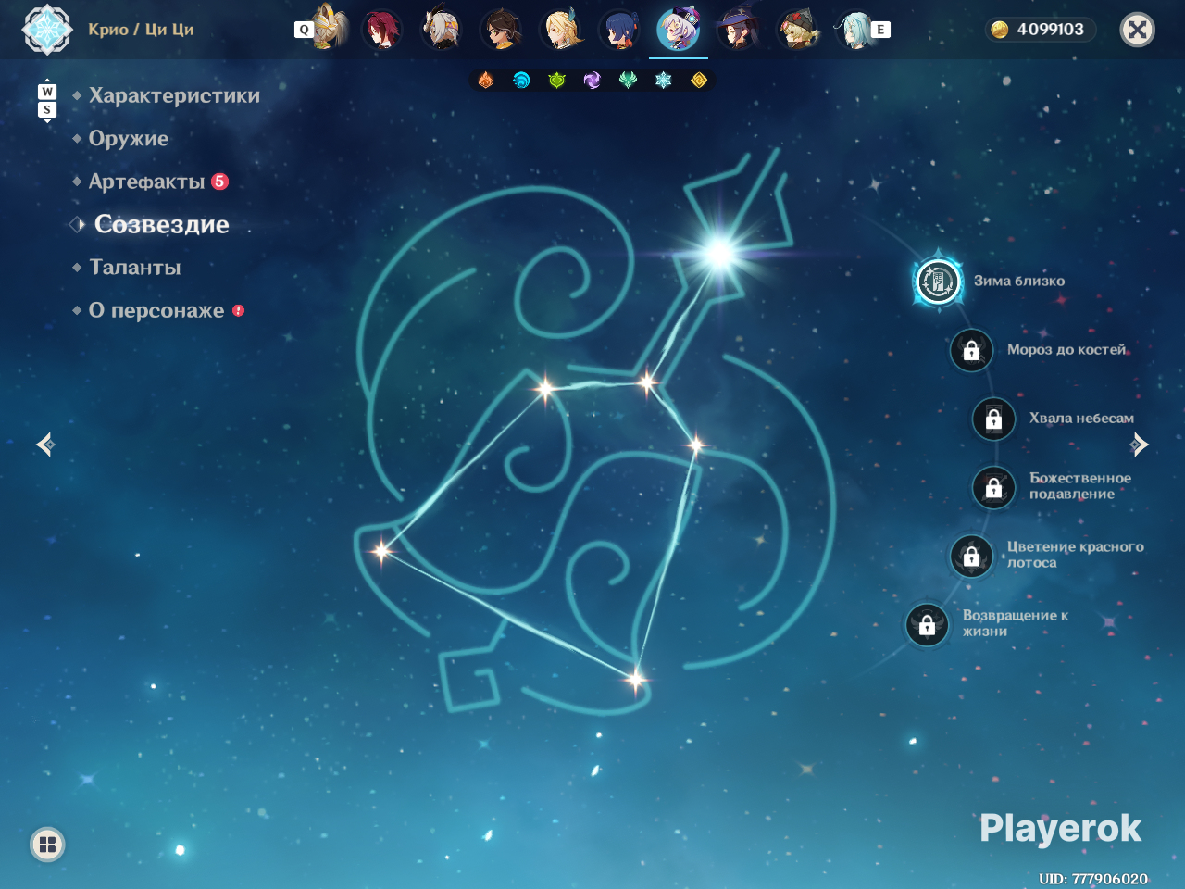Select the Cryo snowflake filter icon

point(663,81)
